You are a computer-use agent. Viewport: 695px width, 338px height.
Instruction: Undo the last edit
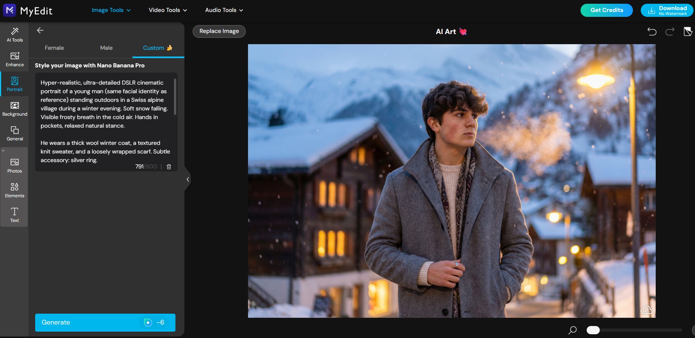tap(652, 31)
